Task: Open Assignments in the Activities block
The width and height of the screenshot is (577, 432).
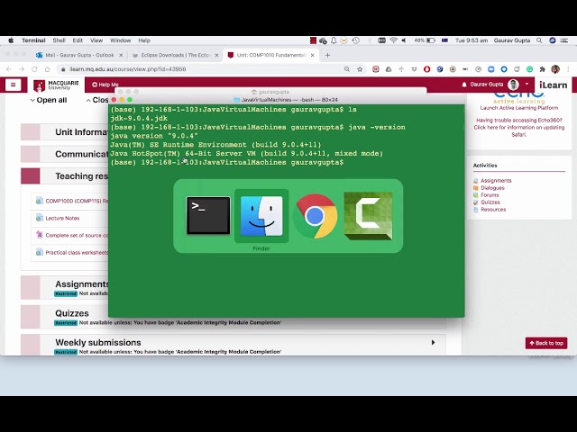Action: (496, 180)
